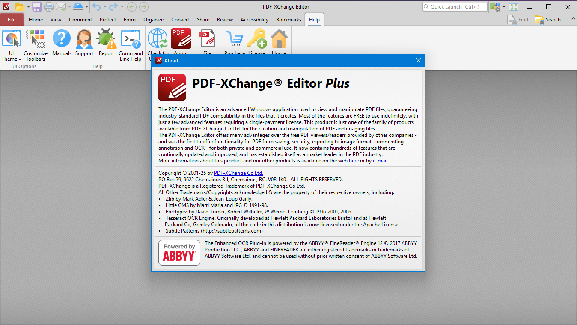Switch to the Form ribbon tab
Screen dimensions: 577x325
(x=130, y=20)
